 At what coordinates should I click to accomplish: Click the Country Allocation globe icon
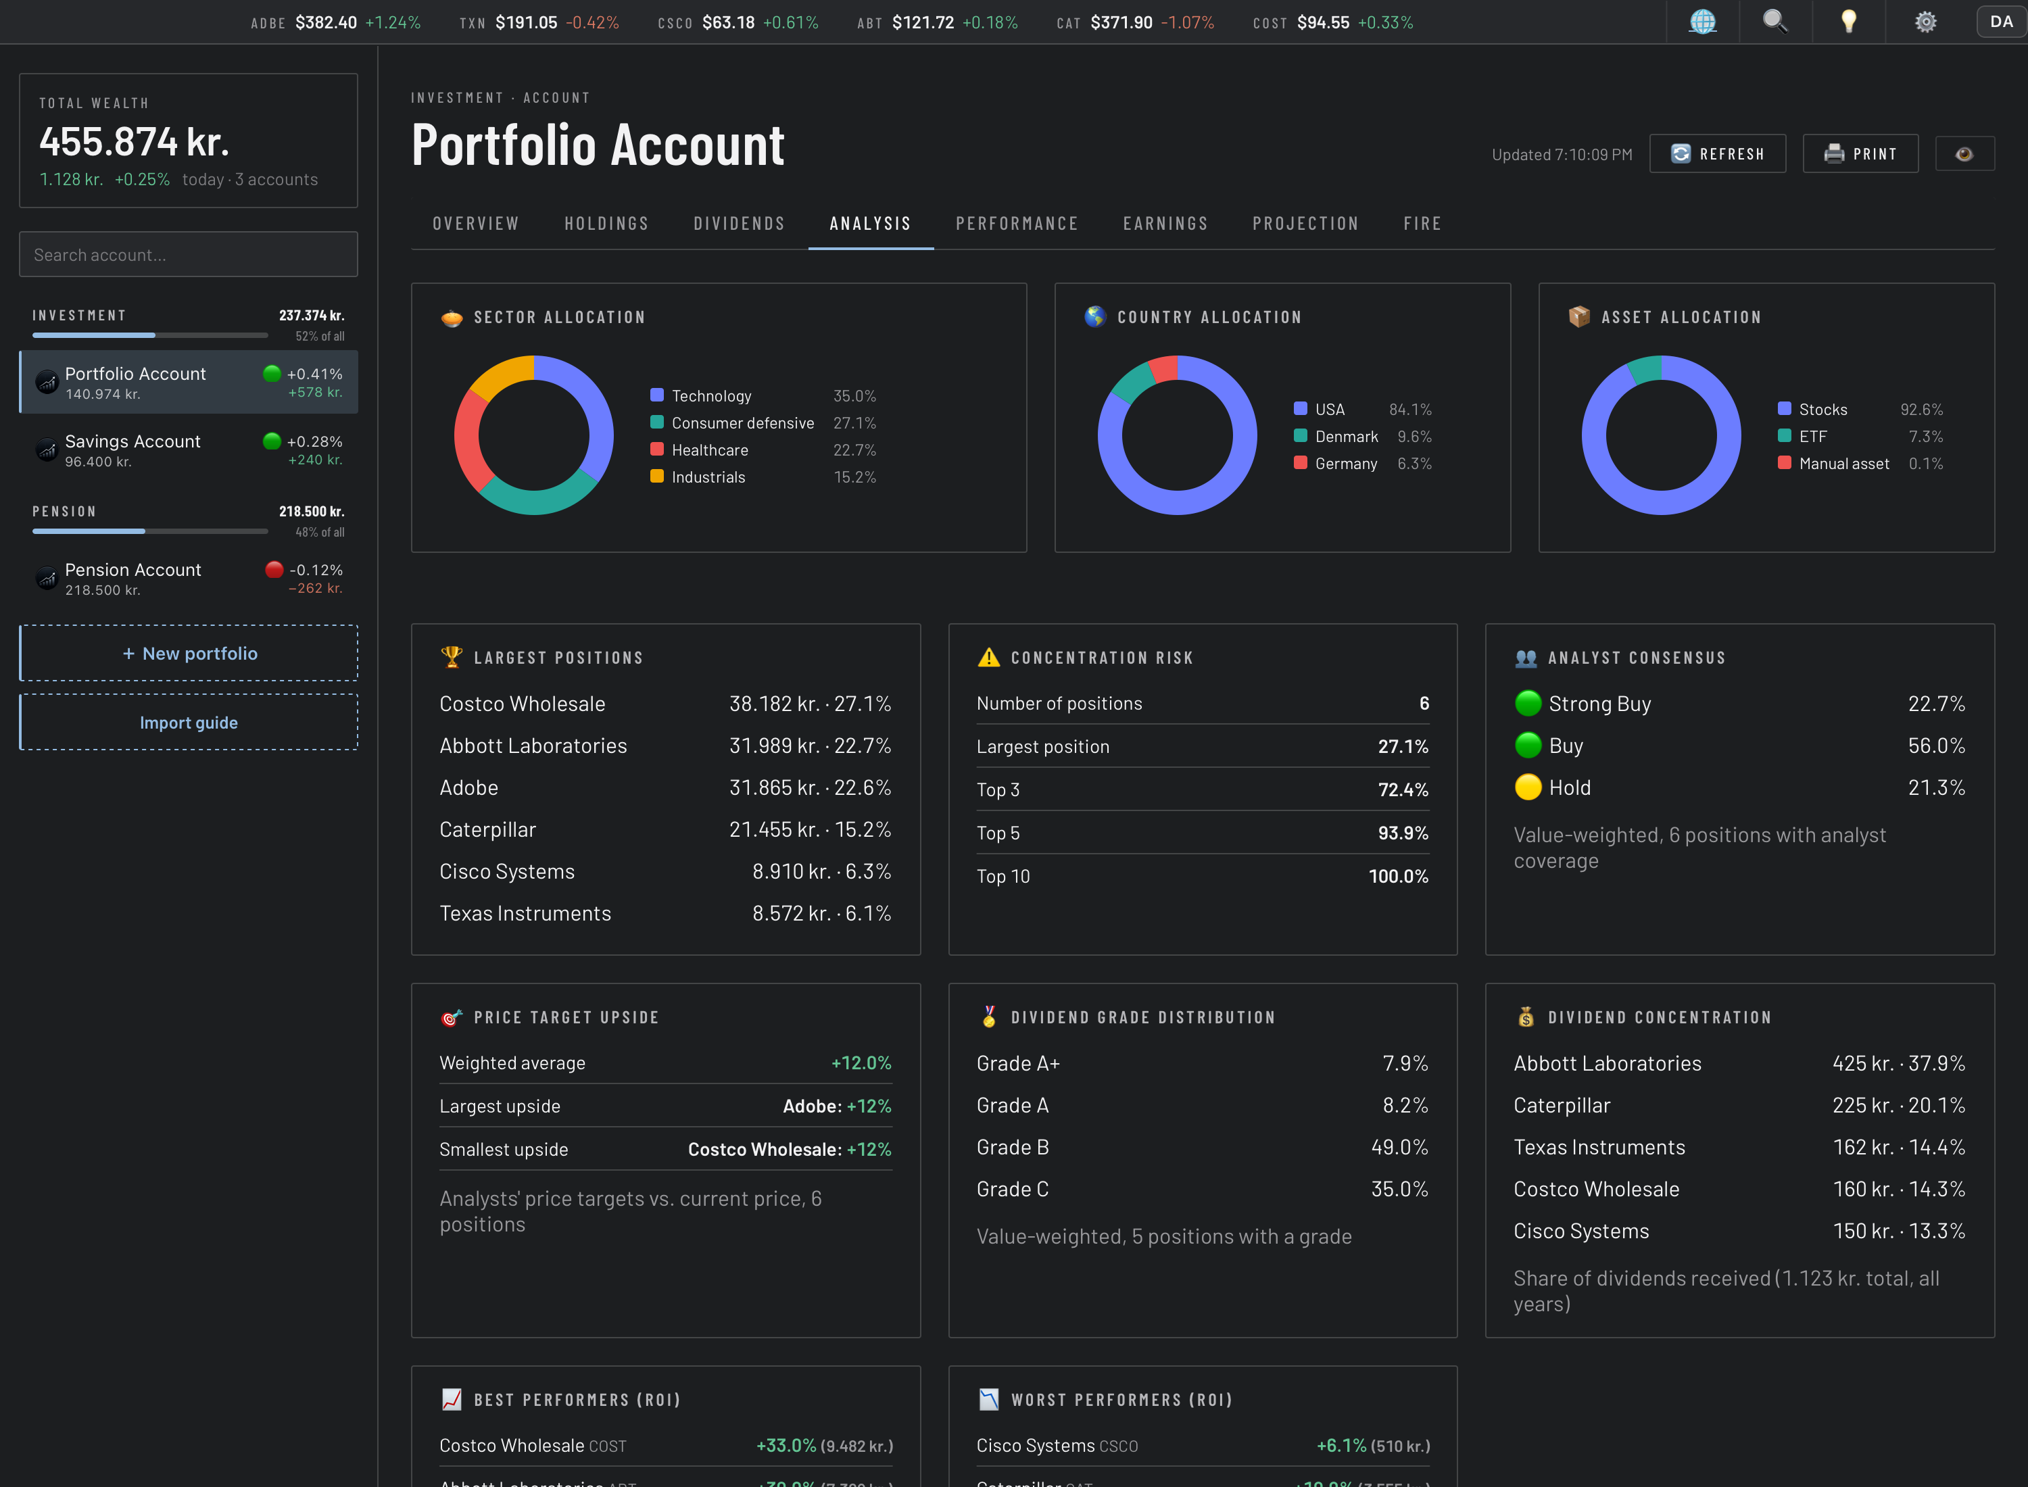[x=1096, y=317]
